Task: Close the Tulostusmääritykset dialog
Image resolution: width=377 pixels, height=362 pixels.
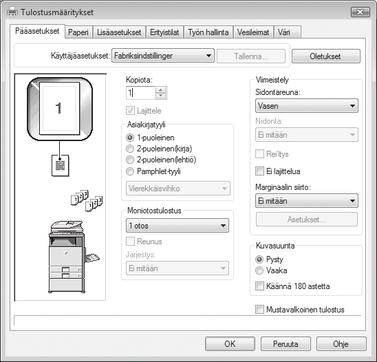Action: [x=360, y=12]
